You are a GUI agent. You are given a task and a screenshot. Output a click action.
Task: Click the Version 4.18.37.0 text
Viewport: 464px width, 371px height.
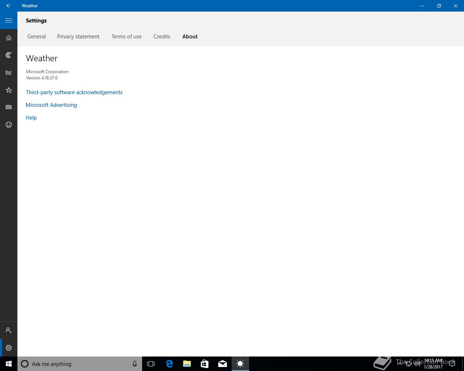coord(42,78)
